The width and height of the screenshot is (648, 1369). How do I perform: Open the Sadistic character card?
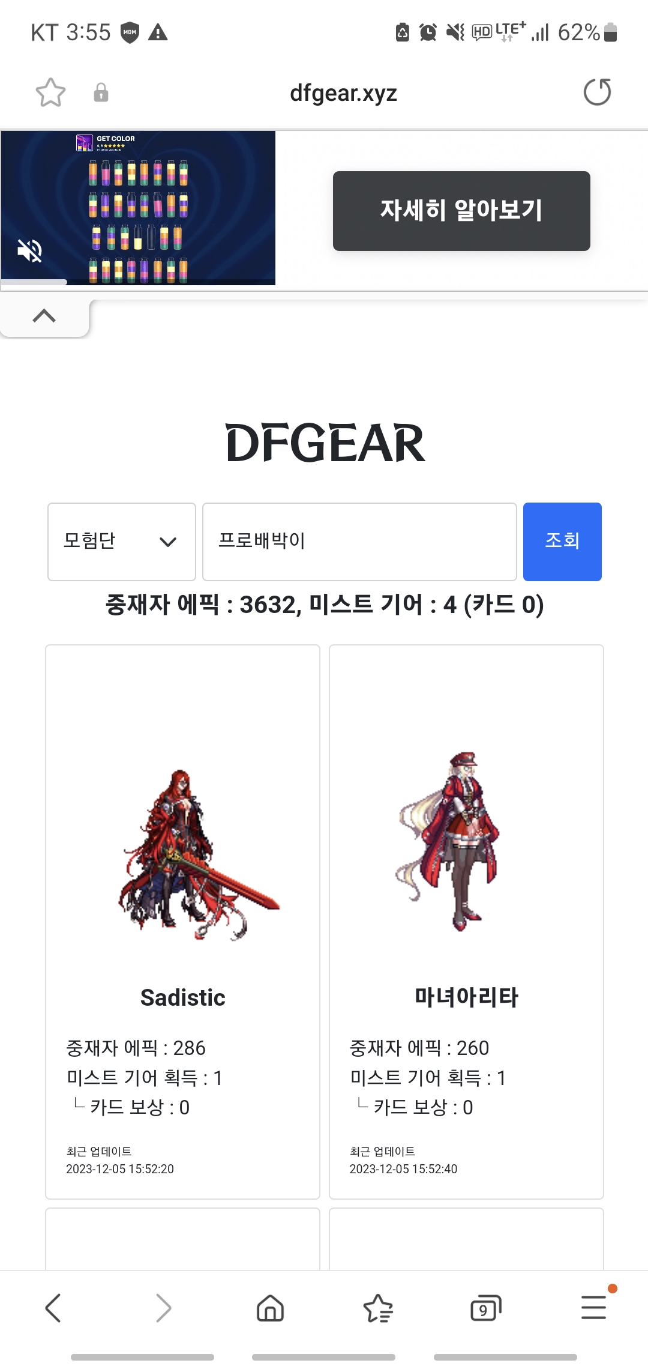pos(182,922)
